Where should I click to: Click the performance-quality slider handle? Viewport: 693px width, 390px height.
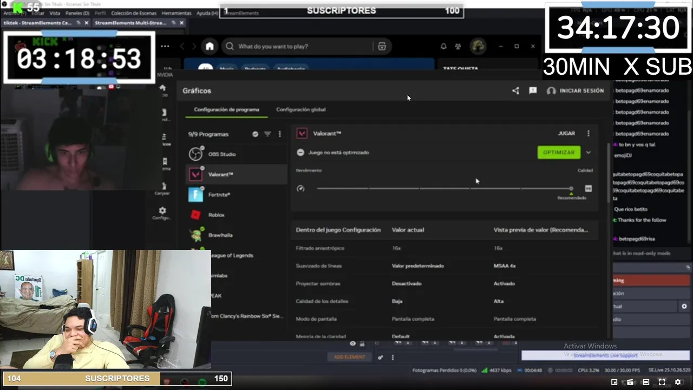(571, 188)
